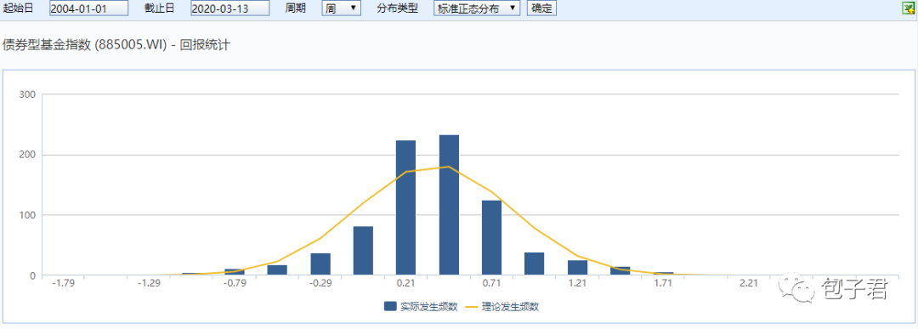Click the bar above the -0.29 label
Viewport: 918px width, 329px height.
pyautogui.click(x=320, y=264)
